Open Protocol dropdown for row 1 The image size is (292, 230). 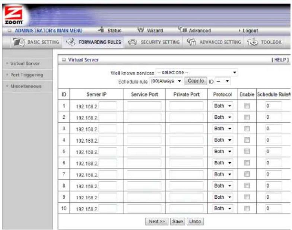point(223,106)
